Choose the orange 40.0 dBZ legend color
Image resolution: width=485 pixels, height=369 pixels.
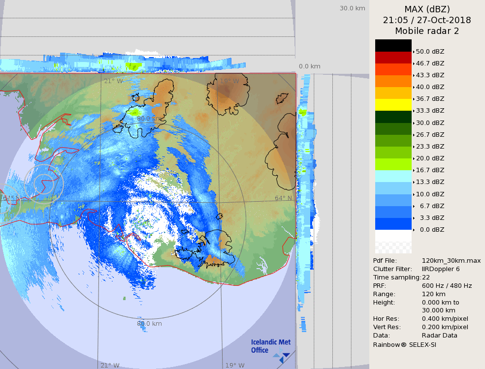[393, 81]
